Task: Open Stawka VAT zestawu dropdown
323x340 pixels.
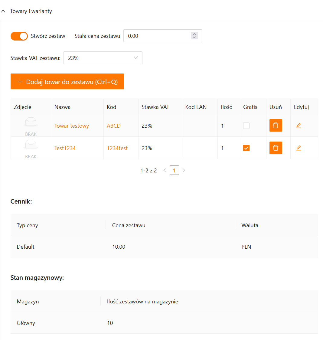Action: pyautogui.click(x=103, y=58)
